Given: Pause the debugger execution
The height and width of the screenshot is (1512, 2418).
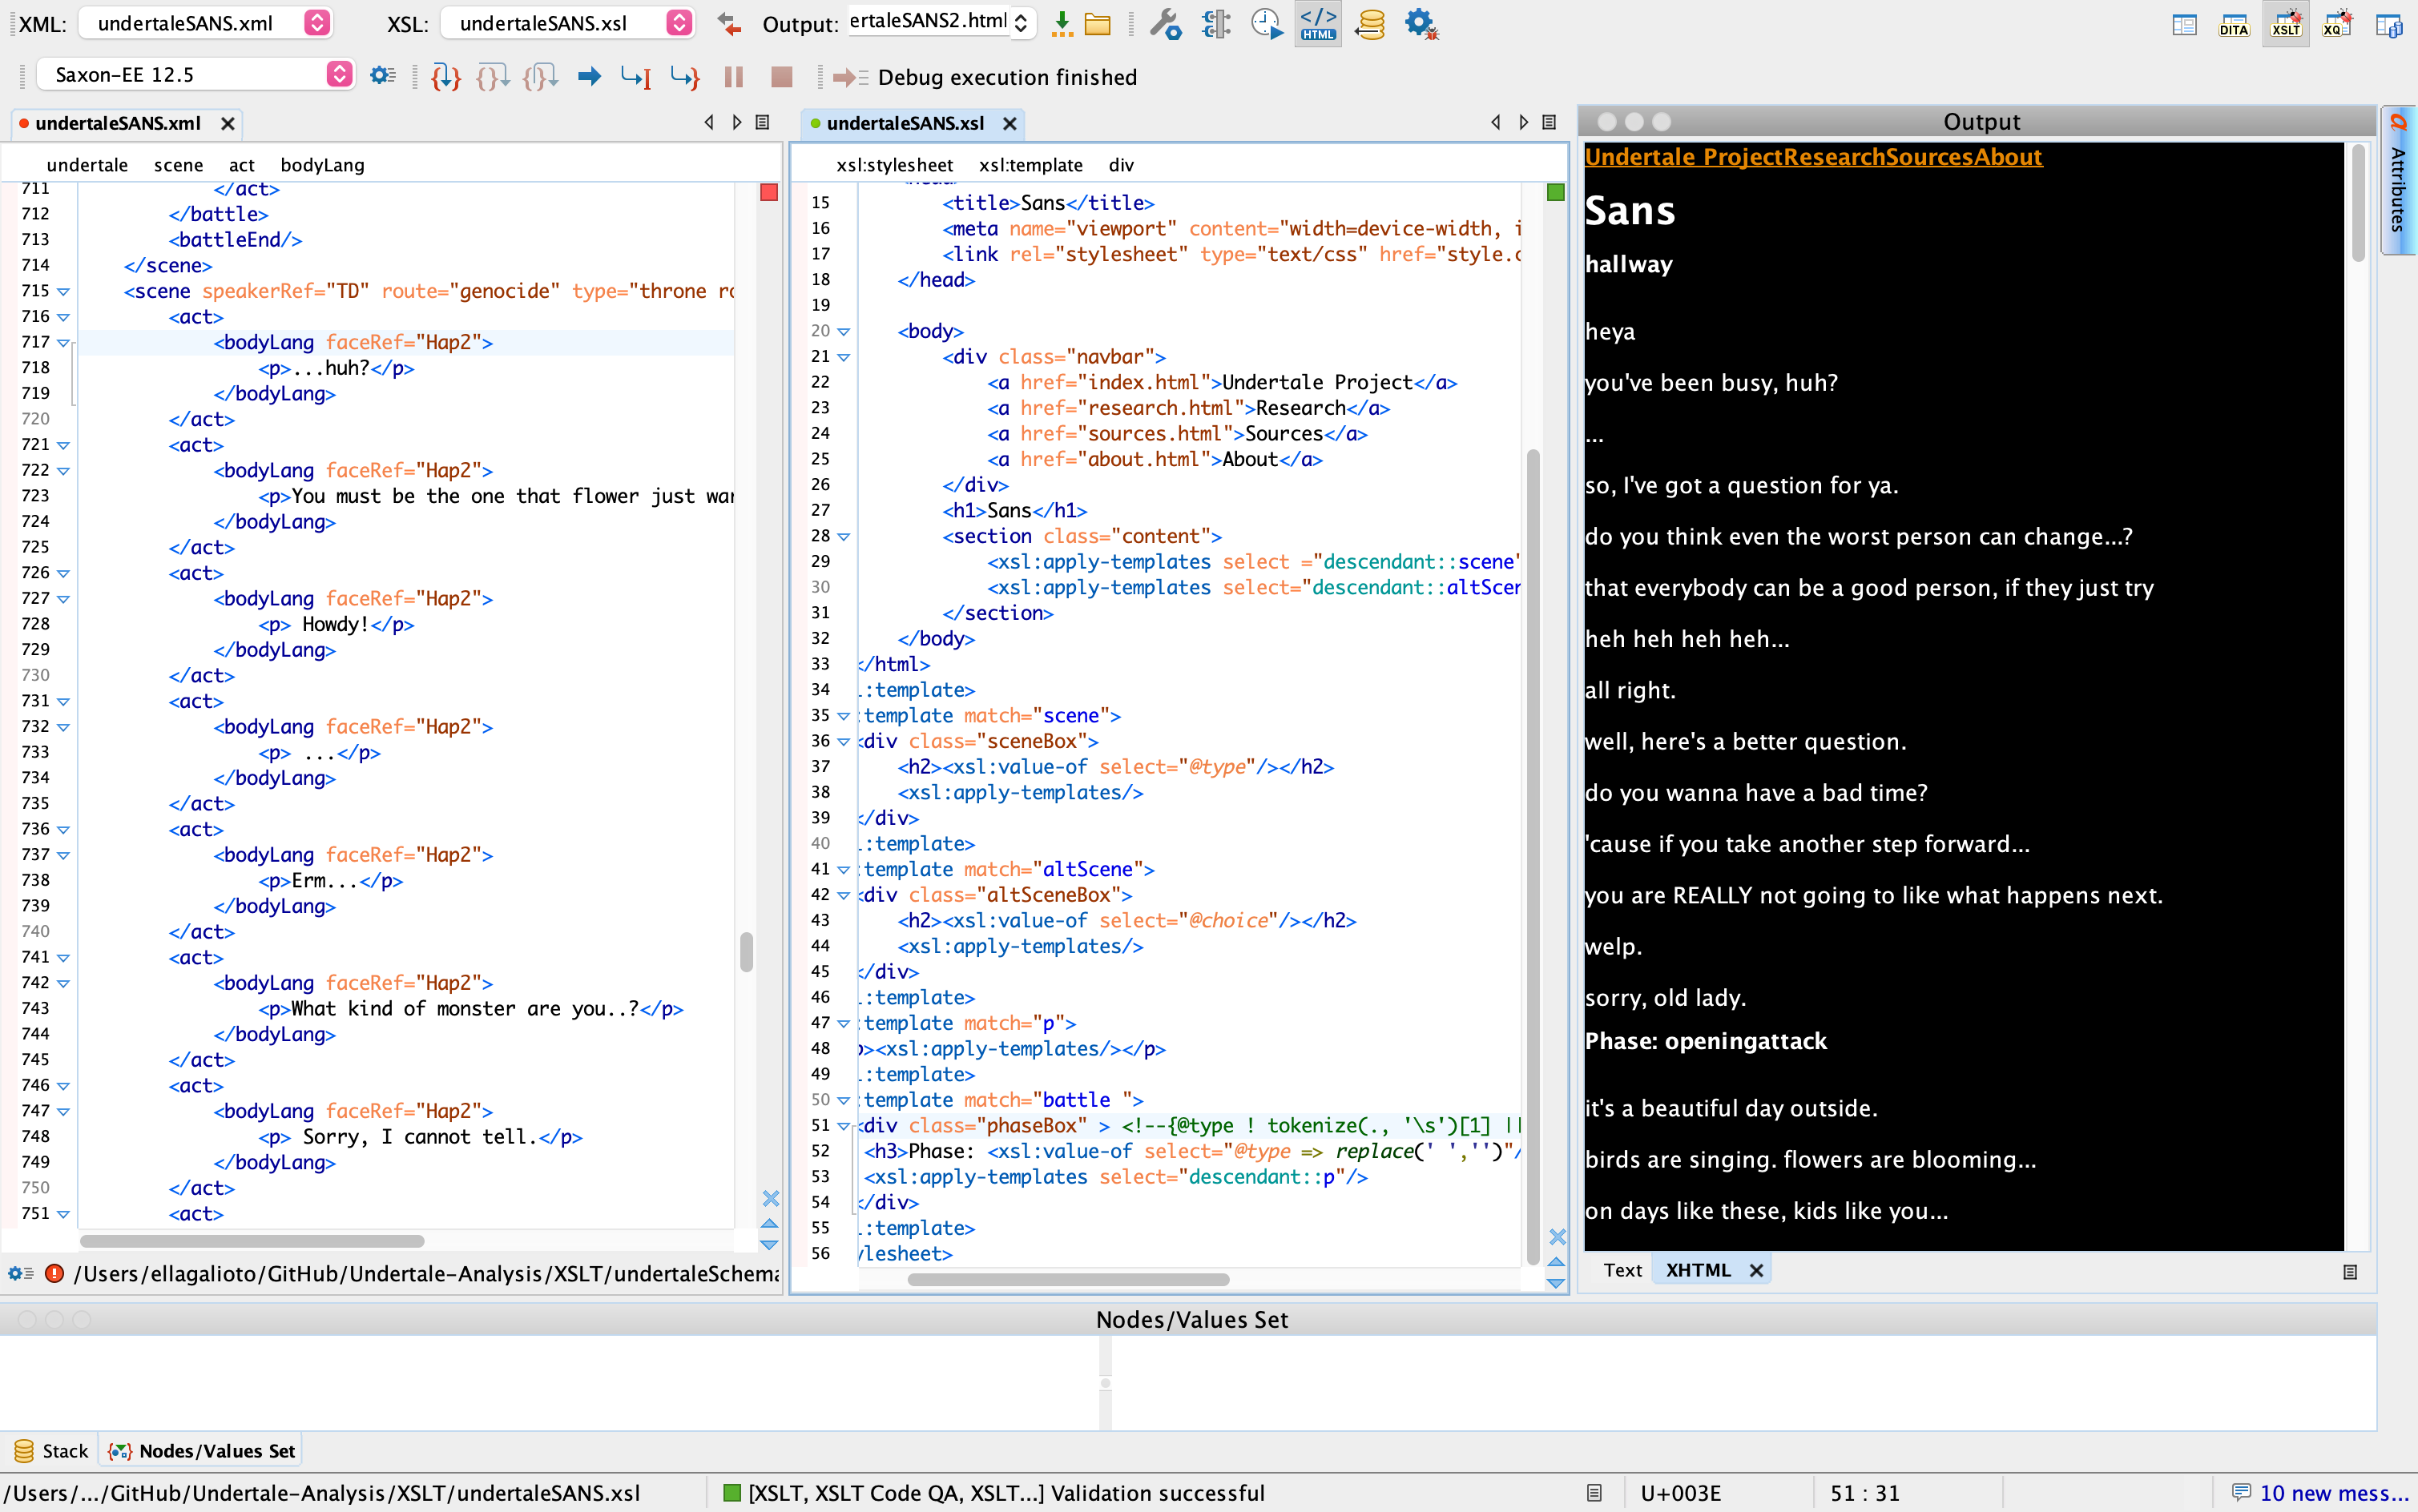Looking at the screenshot, I should [735, 76].
